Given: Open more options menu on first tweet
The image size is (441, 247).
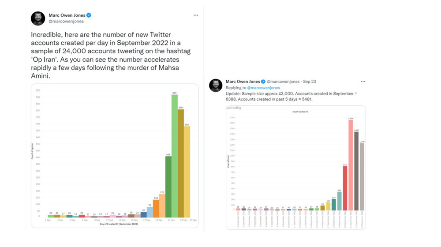Looking at the screenshot, I should click(196, 15).
